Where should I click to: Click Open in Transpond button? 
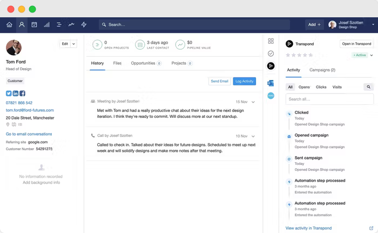point(356,44)
